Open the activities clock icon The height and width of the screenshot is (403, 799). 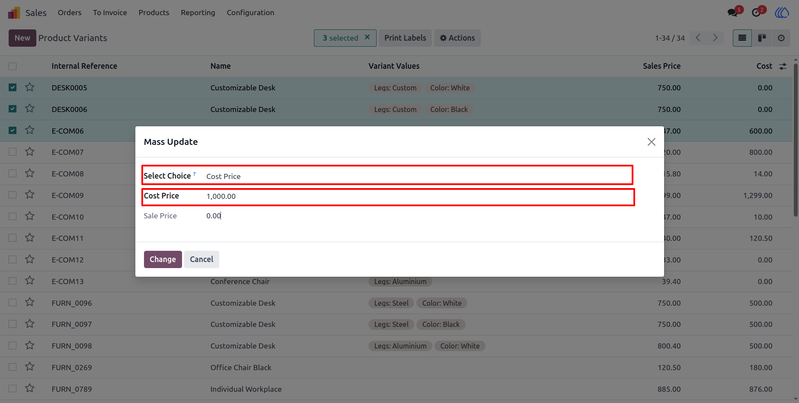tap(756, 13)
